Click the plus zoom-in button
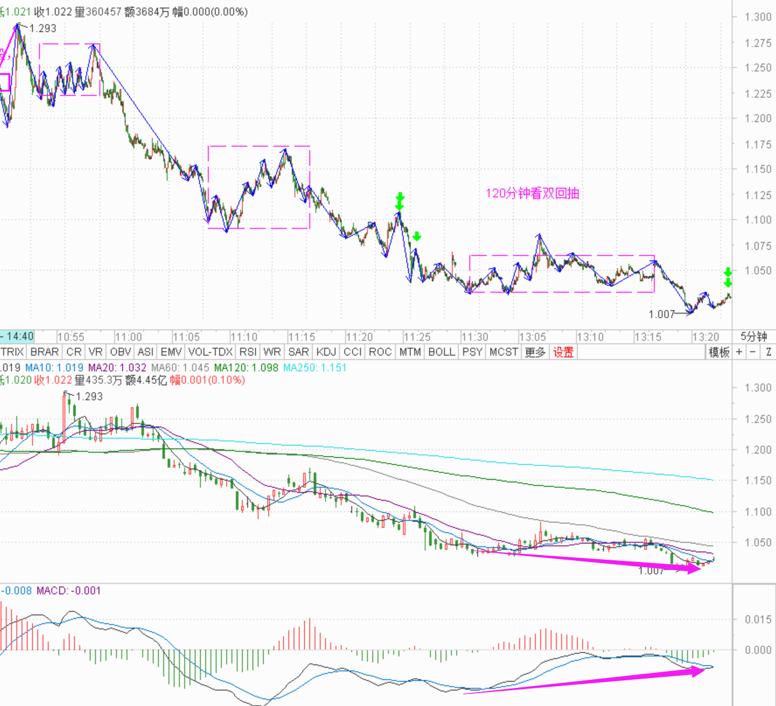Screen dimensions: 776x706 click(739, 352)
